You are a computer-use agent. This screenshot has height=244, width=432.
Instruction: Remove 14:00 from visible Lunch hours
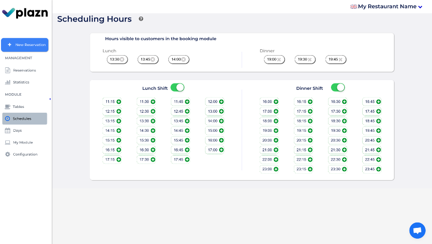pos(184,59)
